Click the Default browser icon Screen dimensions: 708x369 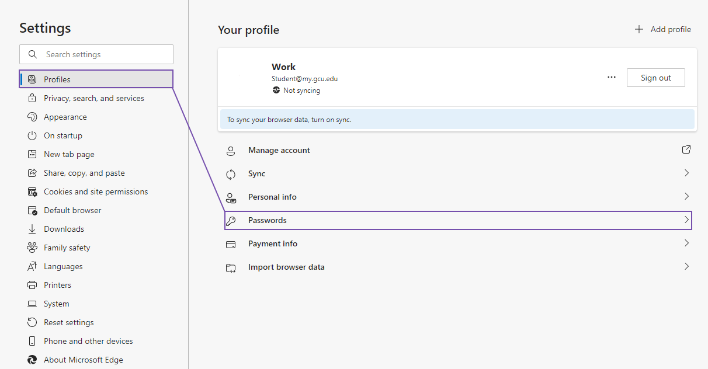pos(32,210)
